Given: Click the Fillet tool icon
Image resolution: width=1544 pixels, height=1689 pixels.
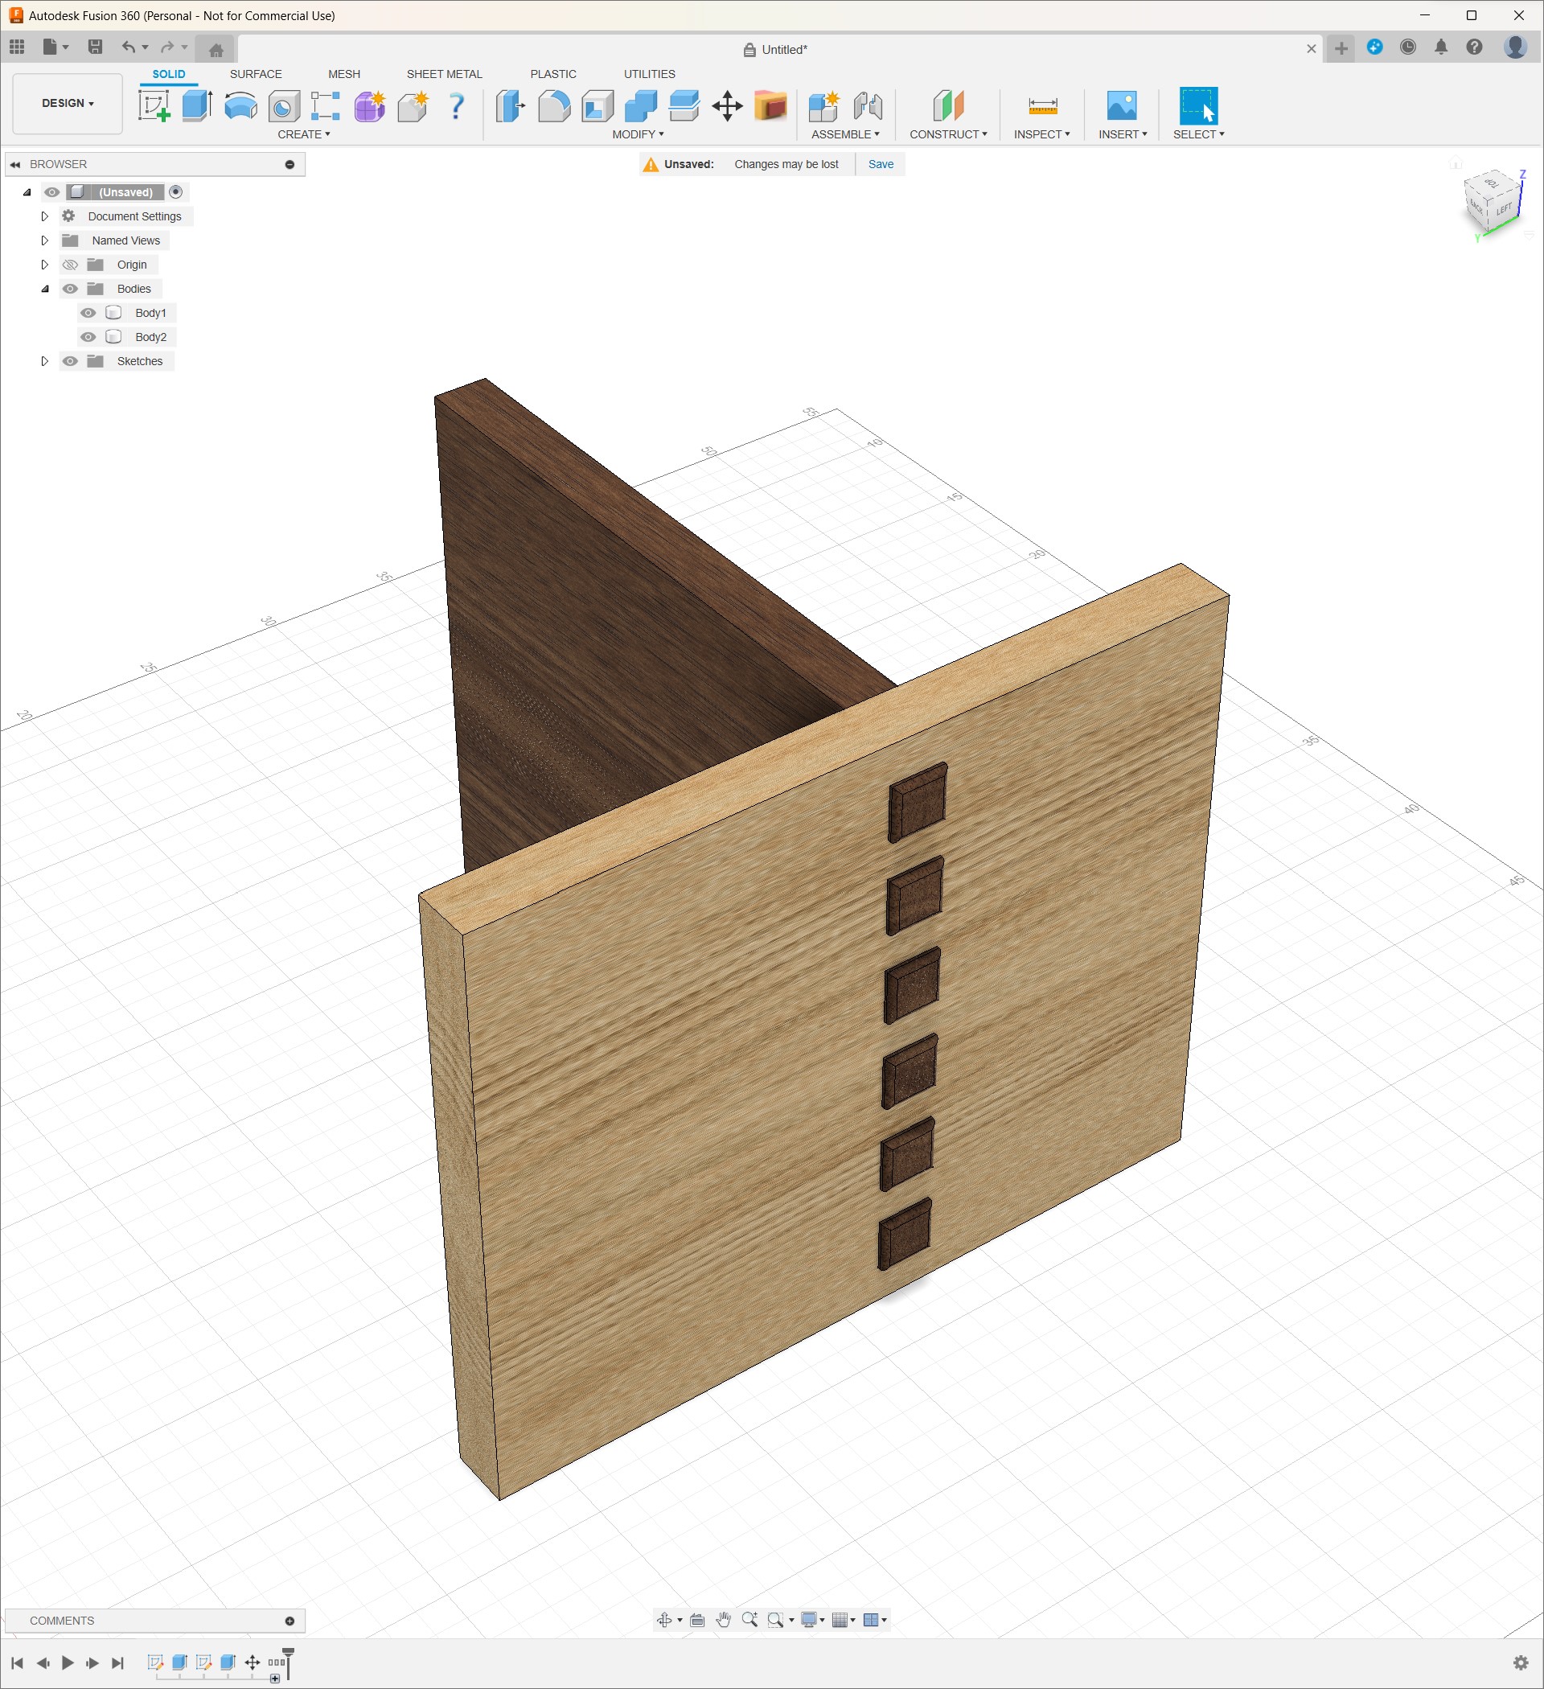Looking at the screenshot, I should coord(554,106).
